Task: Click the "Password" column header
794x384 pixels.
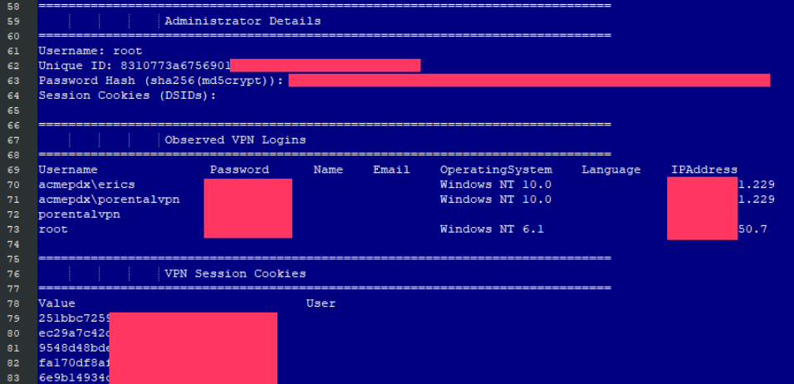Action: point(239,170)
